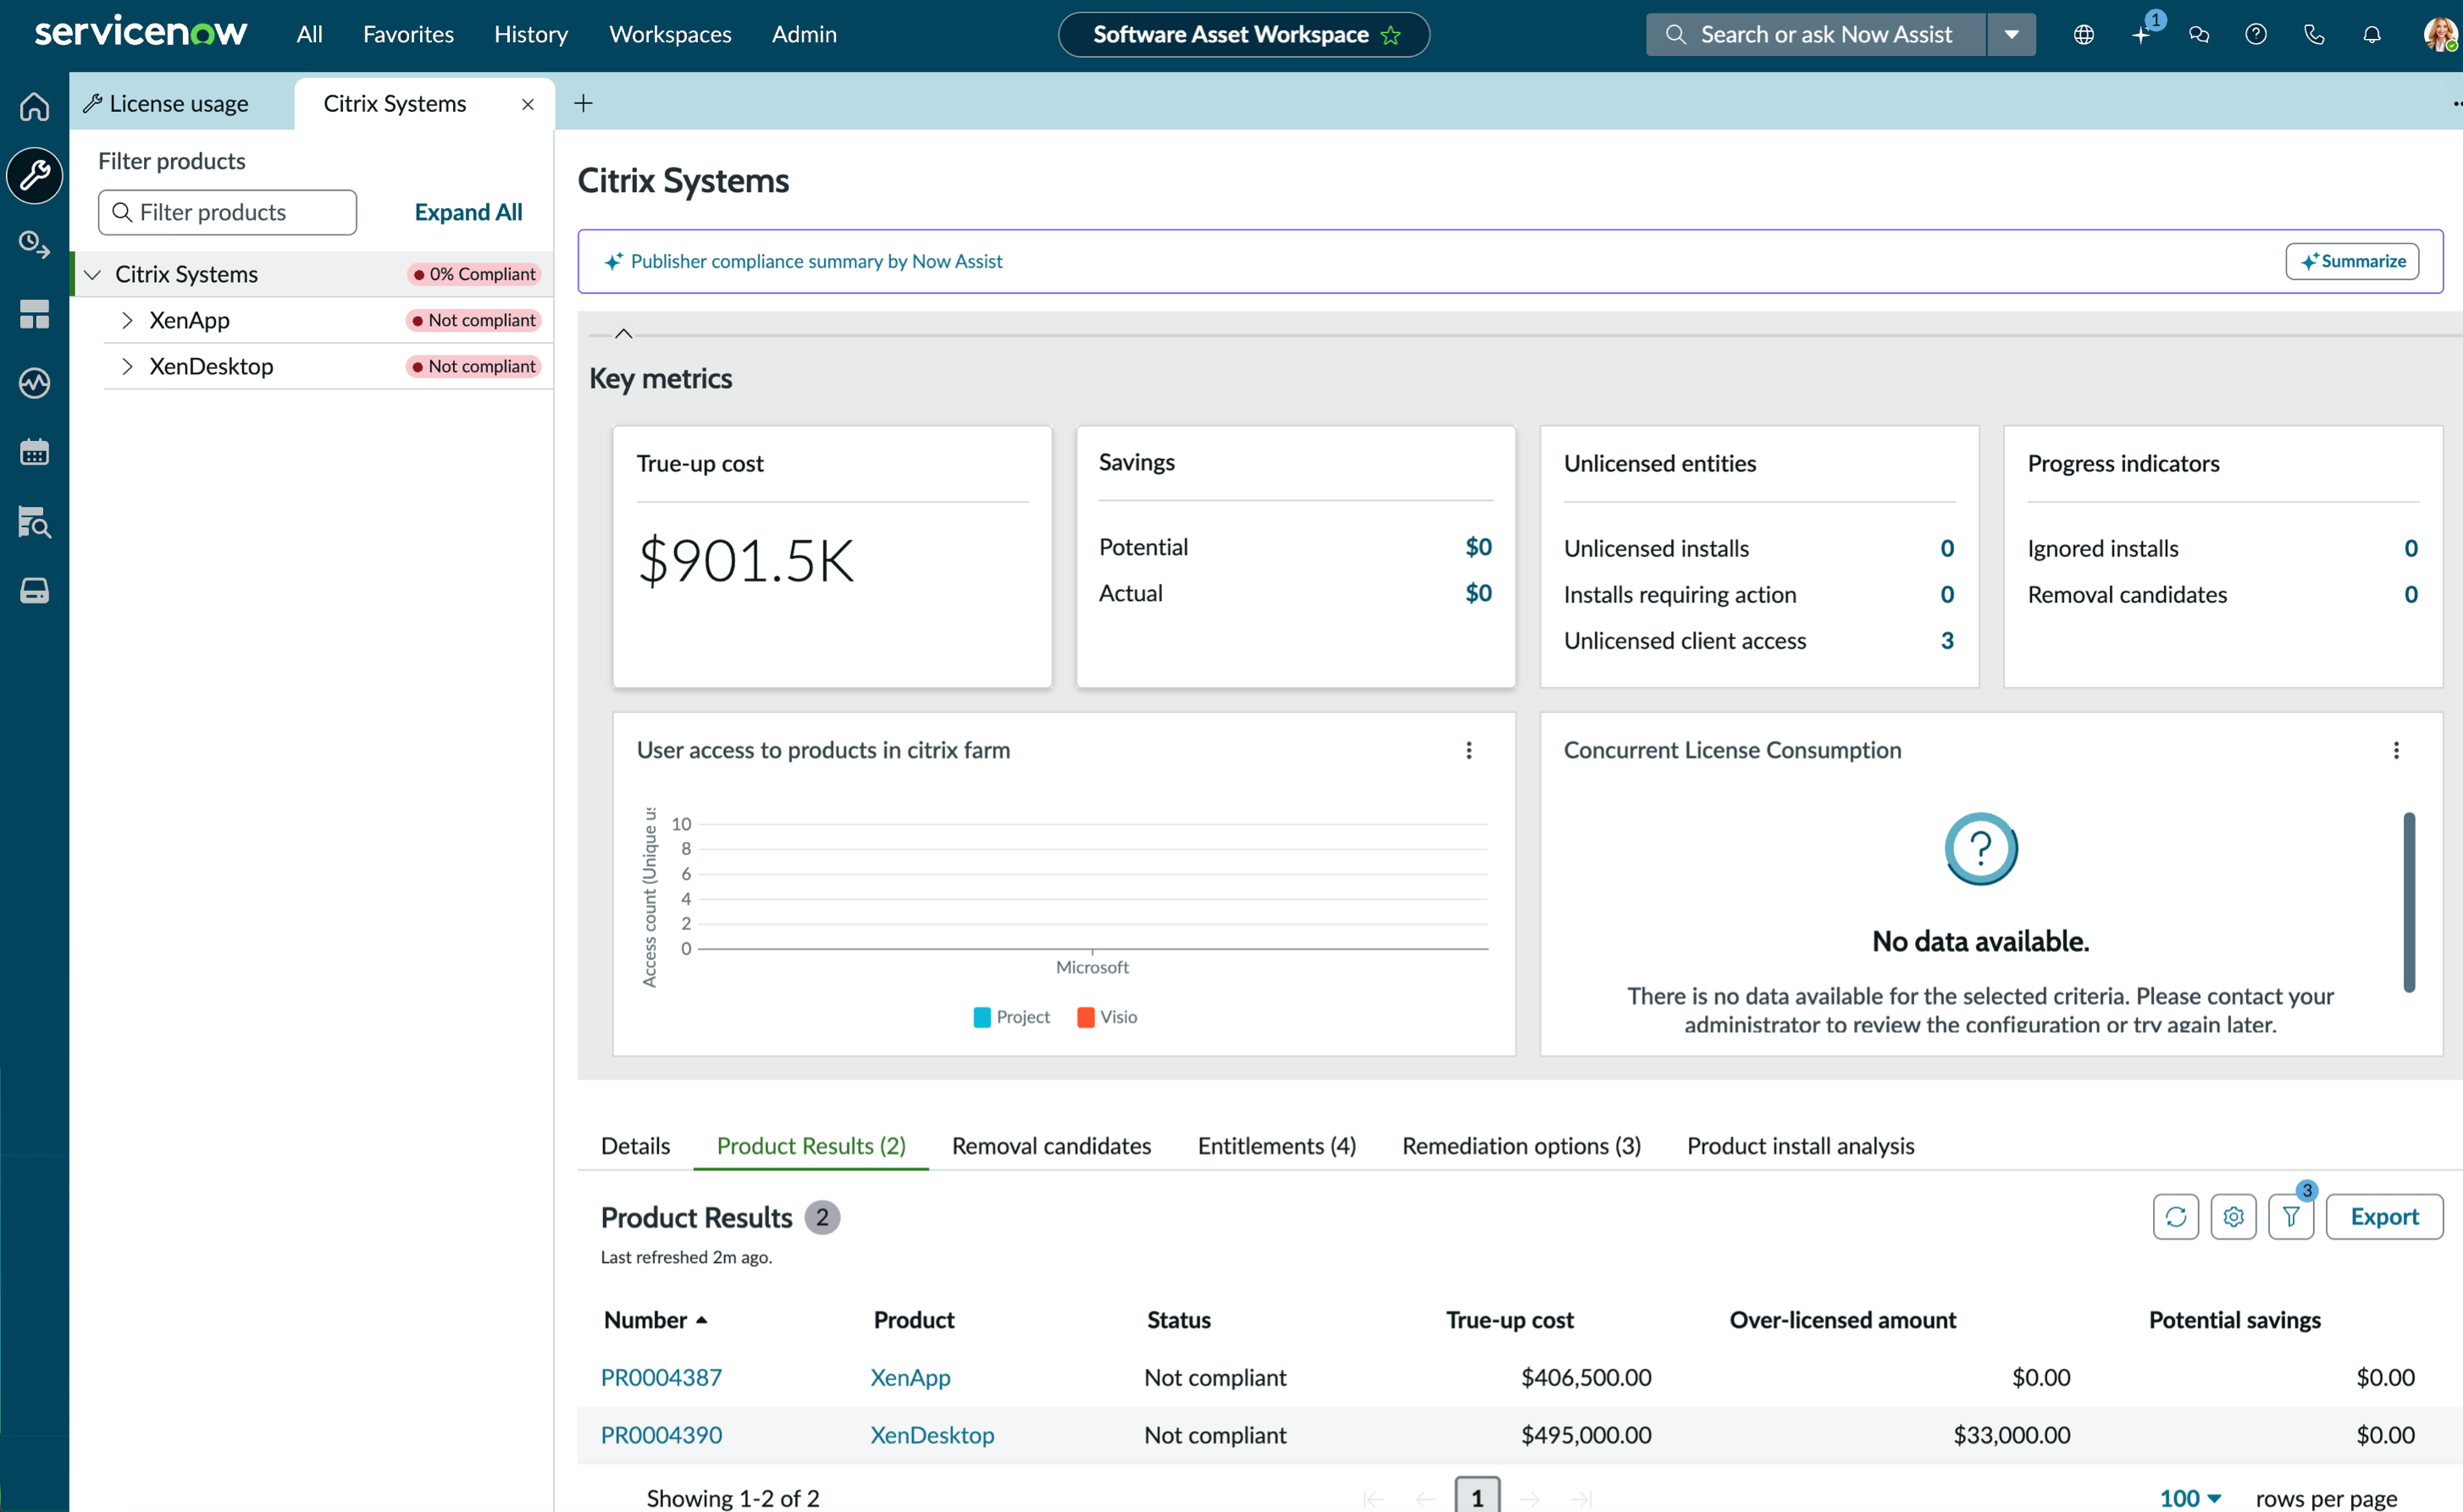
Task: Click the Unlicensed client access value 3
Action: tap(1947, 640)
